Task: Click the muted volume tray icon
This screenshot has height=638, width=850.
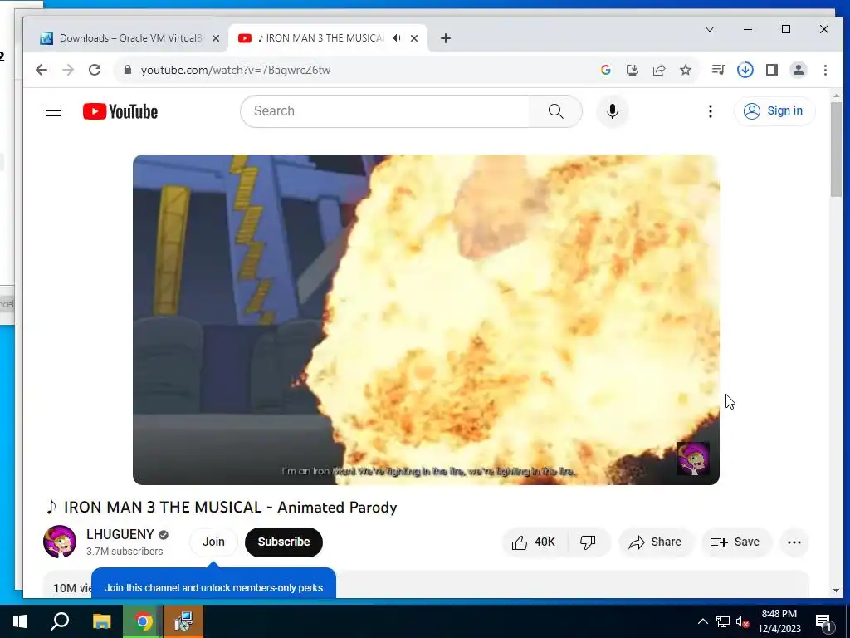Action: point(742,621)
